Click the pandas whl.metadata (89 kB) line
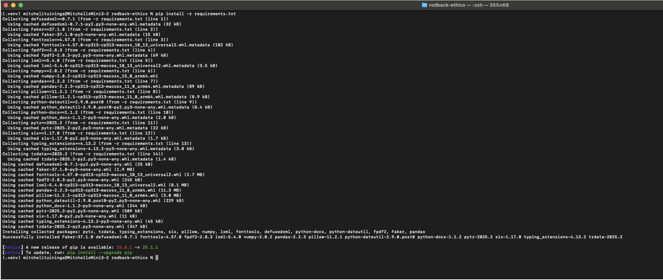 (x=106, y=86)
